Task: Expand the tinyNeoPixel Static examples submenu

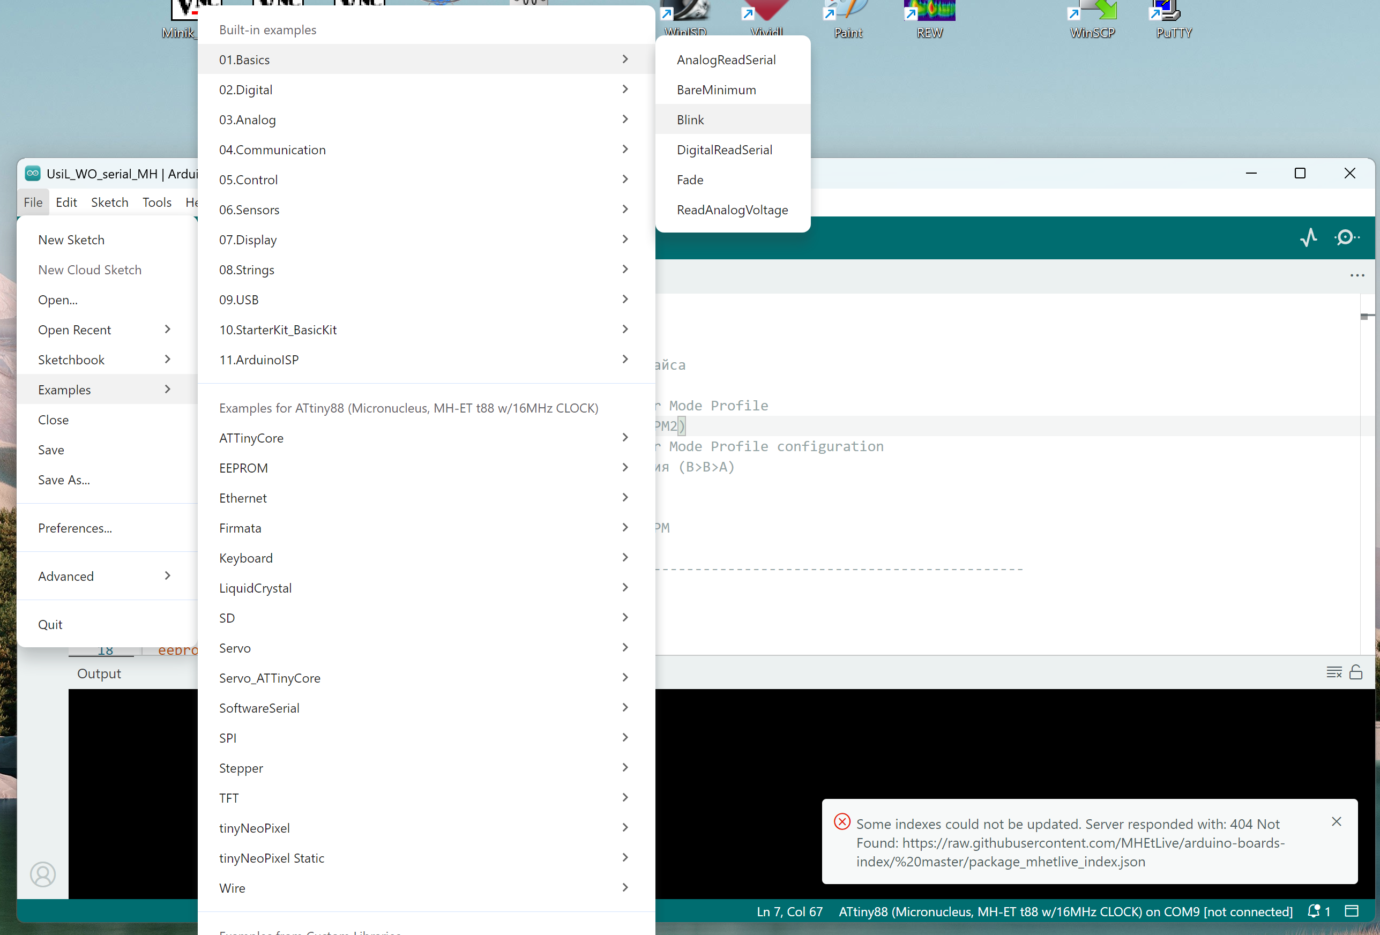Action: [427, 858]
